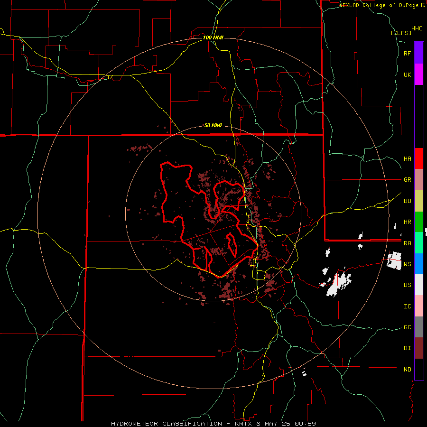Select the GC legend label
This screenshot has width=427, height=427.
pos(407,327)
